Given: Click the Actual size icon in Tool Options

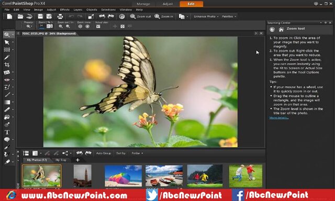Looking at the screenshot, I should tap(98, 26).
